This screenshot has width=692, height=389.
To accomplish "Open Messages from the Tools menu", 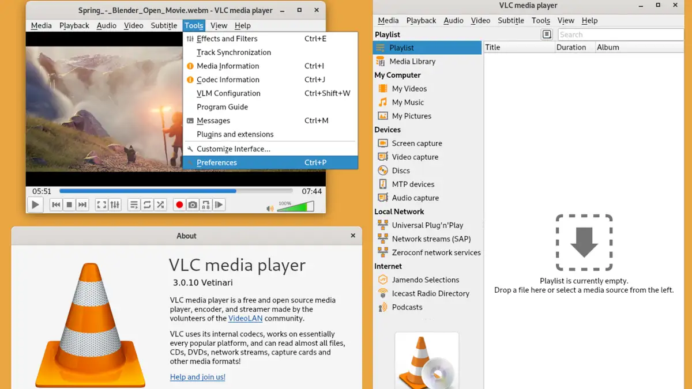I will pyautogui.click(x=270, y=120).
